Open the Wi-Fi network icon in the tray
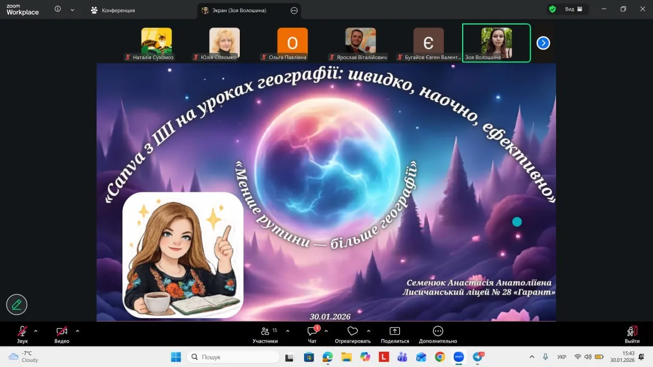This screenshot has width=653, height=367. 578,357
